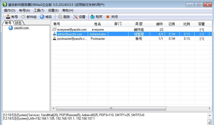Screen dimensions: 214x125
Task: Click the 域管理 type cell
Action: (x=139, y=34)
